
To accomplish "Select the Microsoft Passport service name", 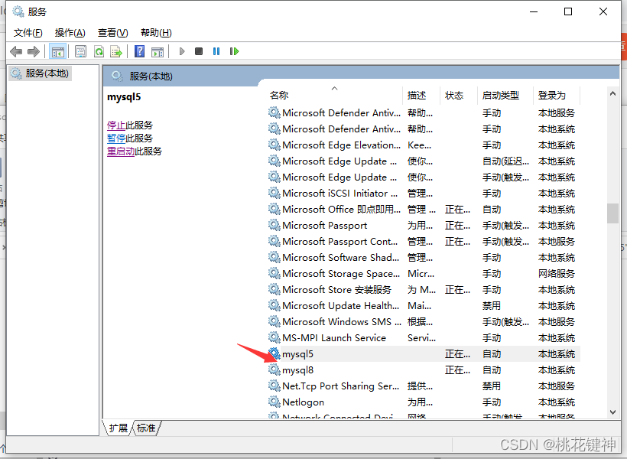I will click(324, 226).
